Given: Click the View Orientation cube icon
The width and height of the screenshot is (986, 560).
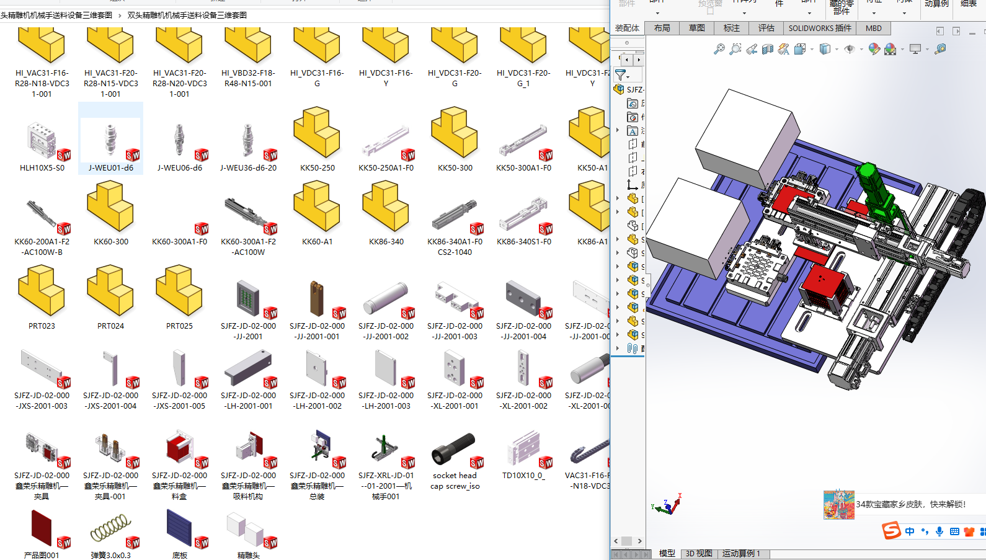Looking at the screenshot, I should (x=800, y=49).
